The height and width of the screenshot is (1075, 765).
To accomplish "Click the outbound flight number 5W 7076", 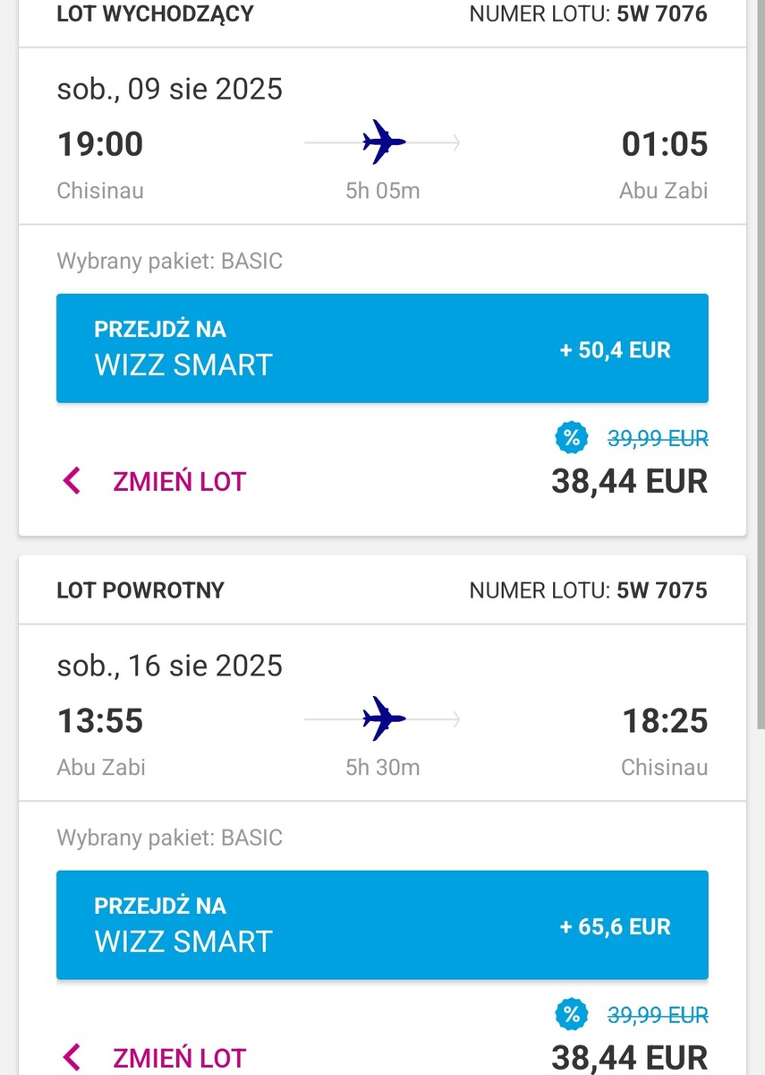I will pyautogui.click(x=662, y=13).
